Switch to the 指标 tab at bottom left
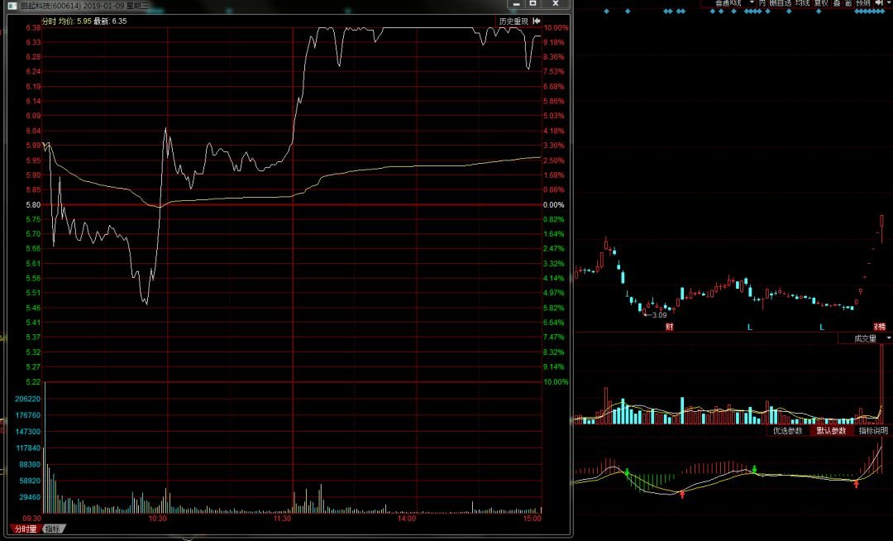The image size is (893, 541). [53, 529]
